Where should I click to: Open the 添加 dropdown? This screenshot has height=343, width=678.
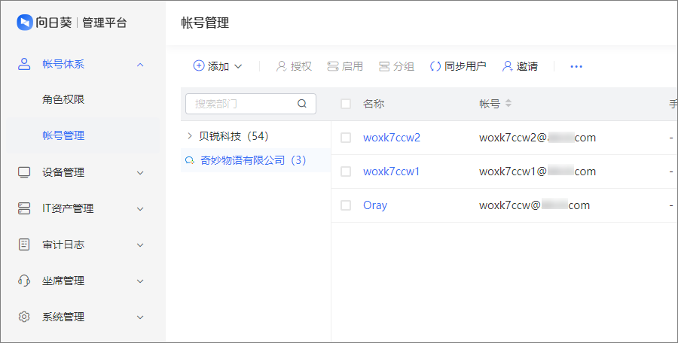tap(218, 66)
